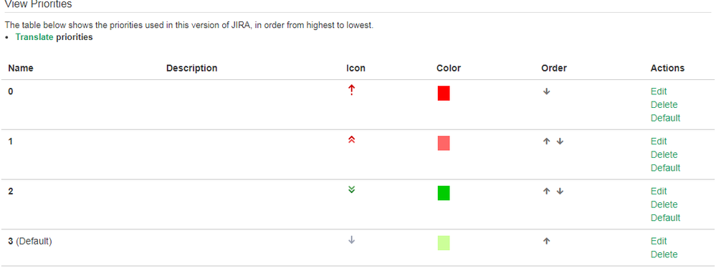The width and height of the screenshot is (716, 273).
Task: Click red exclamation arrow icon for priority 0
Action: (x=351, y=90)
